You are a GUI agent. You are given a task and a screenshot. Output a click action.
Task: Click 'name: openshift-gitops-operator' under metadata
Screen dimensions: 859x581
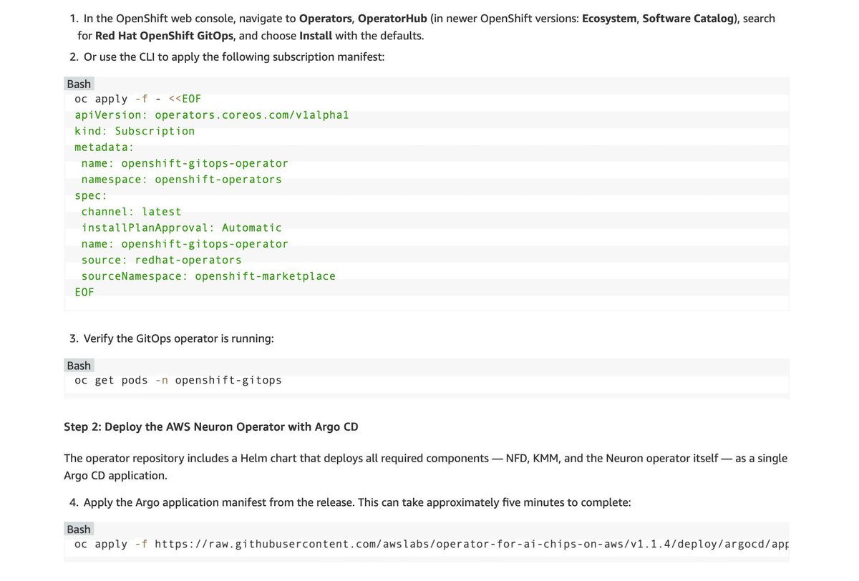point(185,163)
